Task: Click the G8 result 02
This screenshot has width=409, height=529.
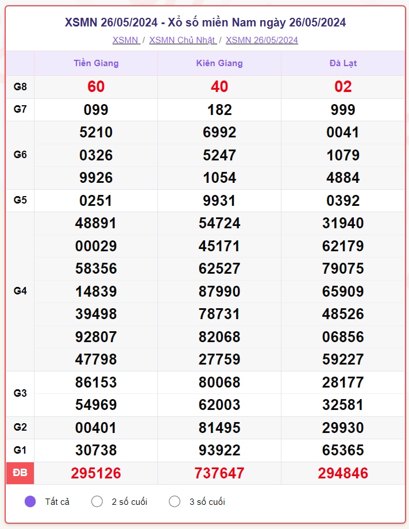Action: pyautogui.click(x=343, y=87)
